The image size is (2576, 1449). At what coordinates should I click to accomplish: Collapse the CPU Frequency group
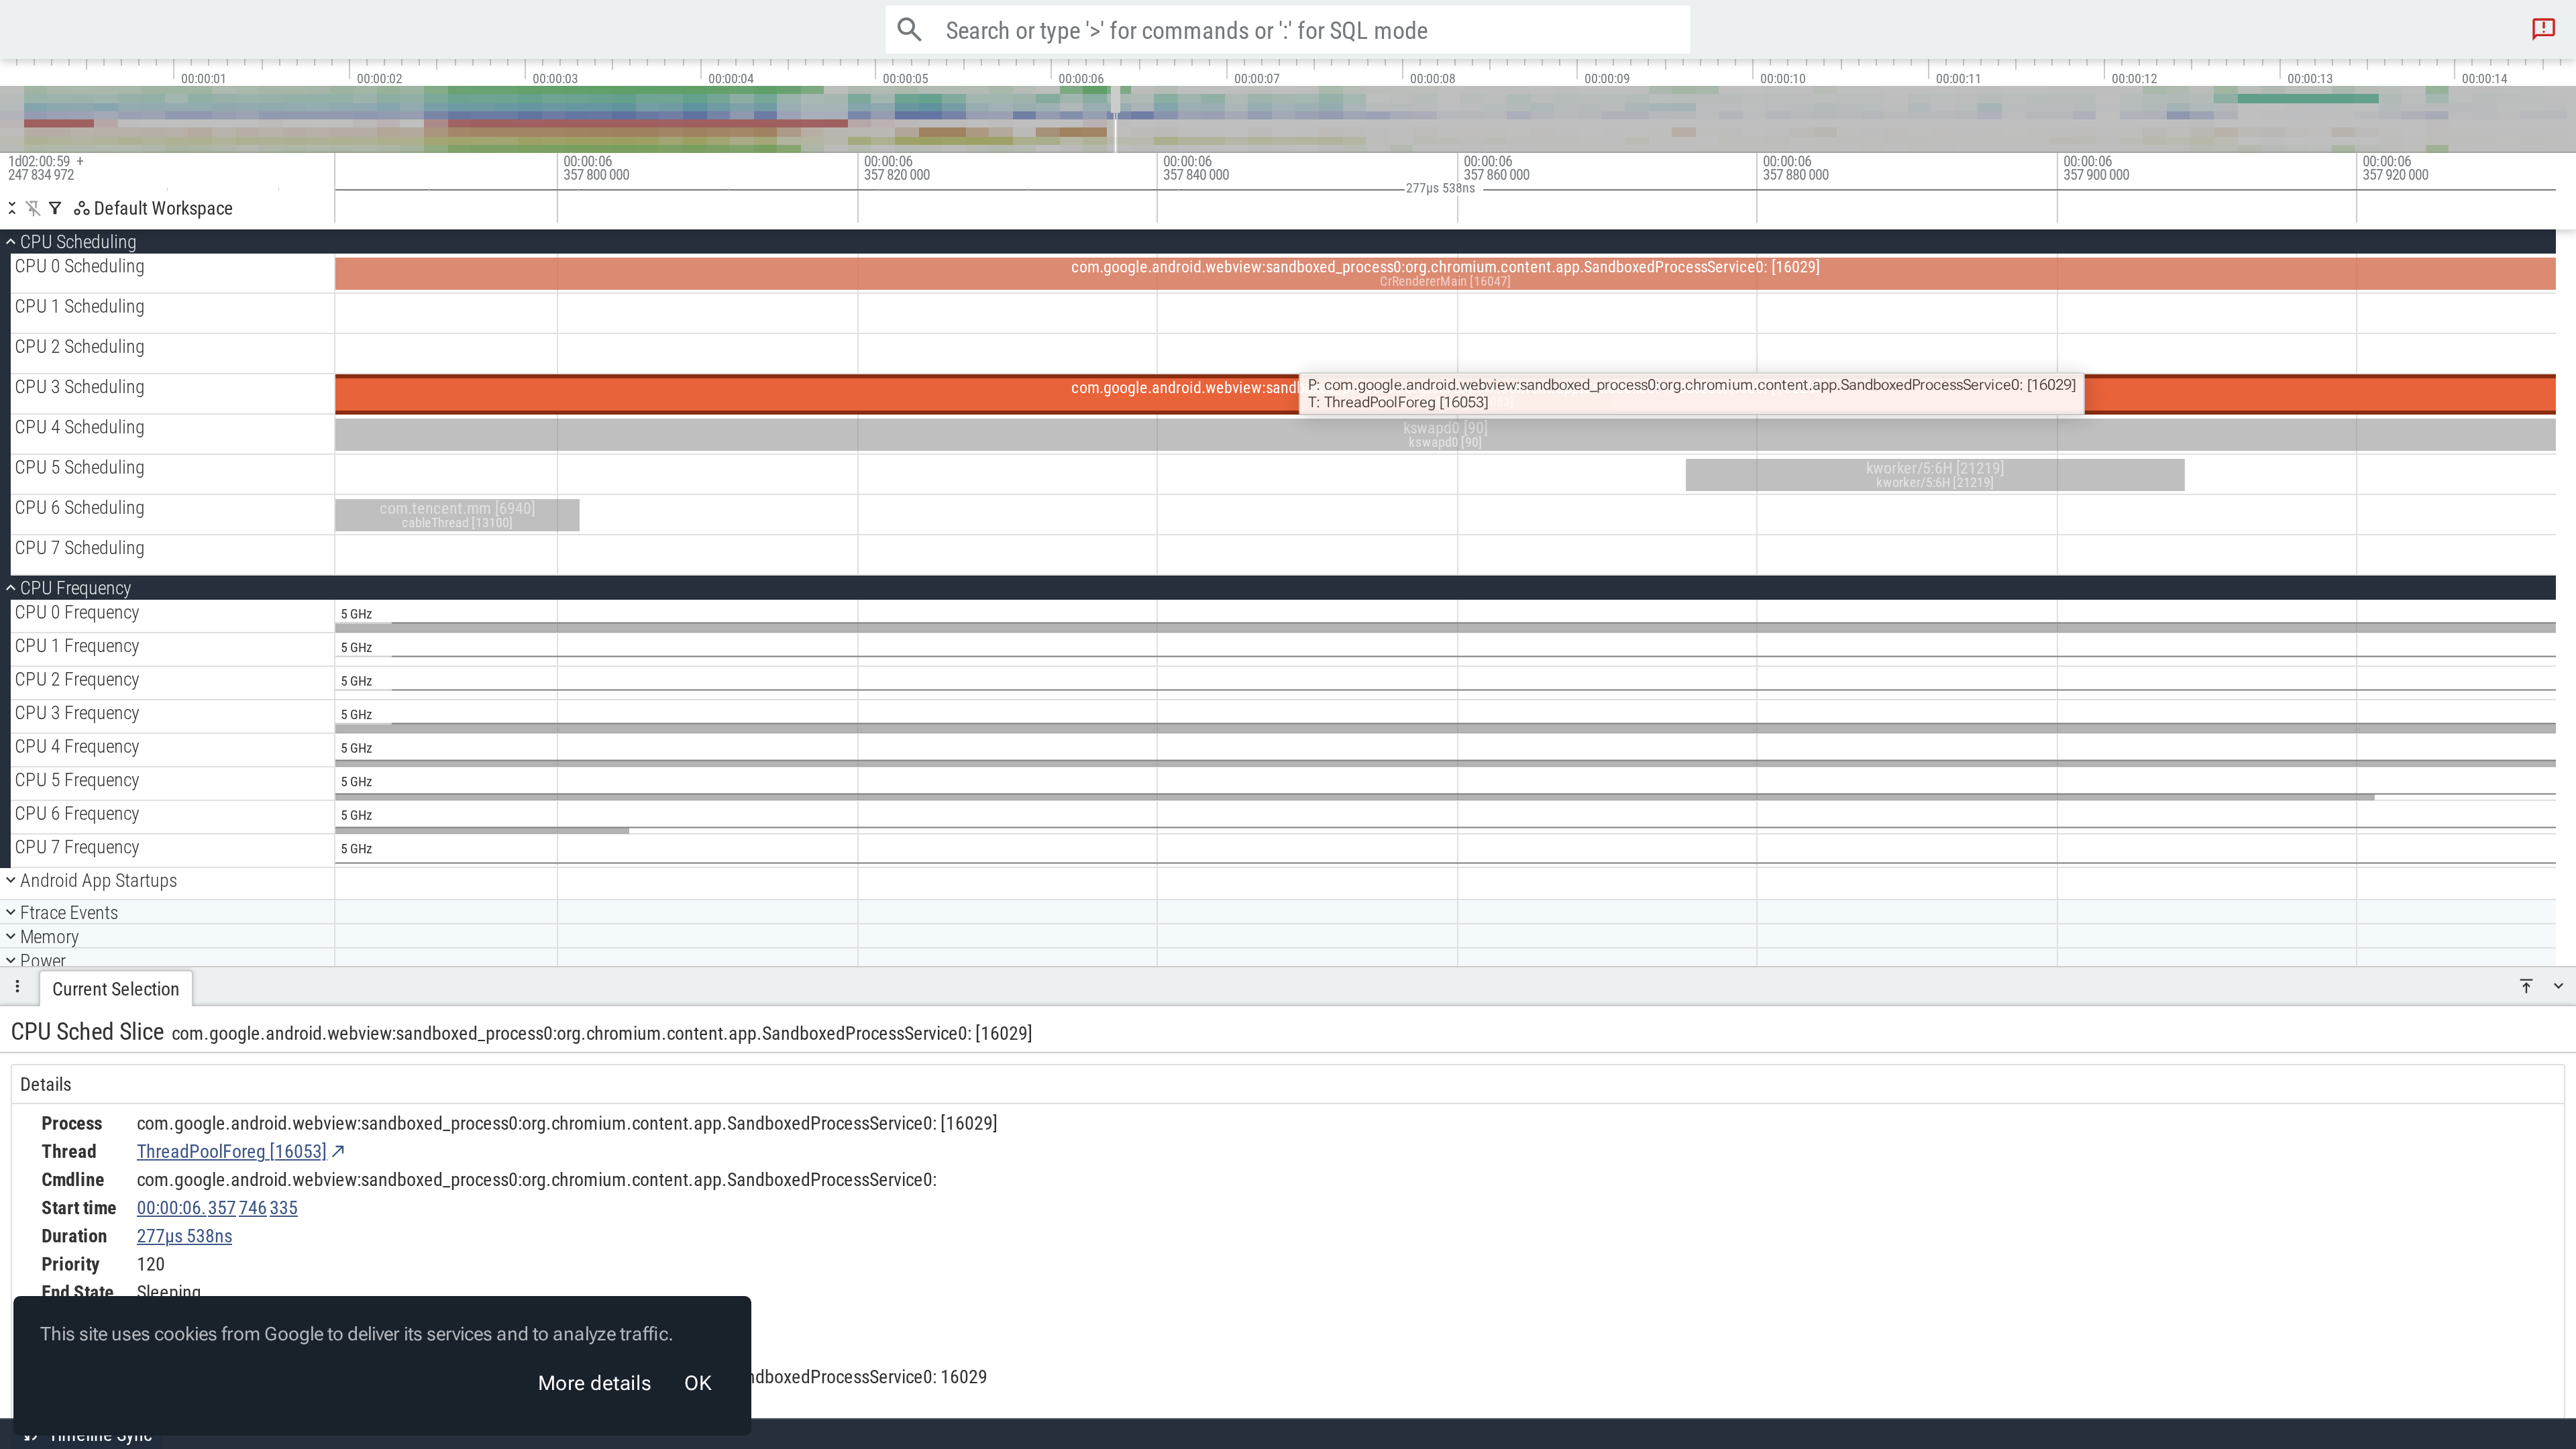11,588
